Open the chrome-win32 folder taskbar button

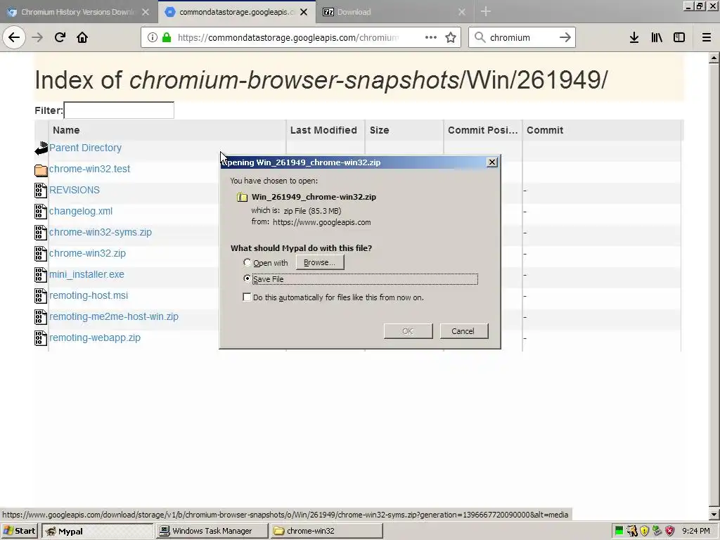326,531
